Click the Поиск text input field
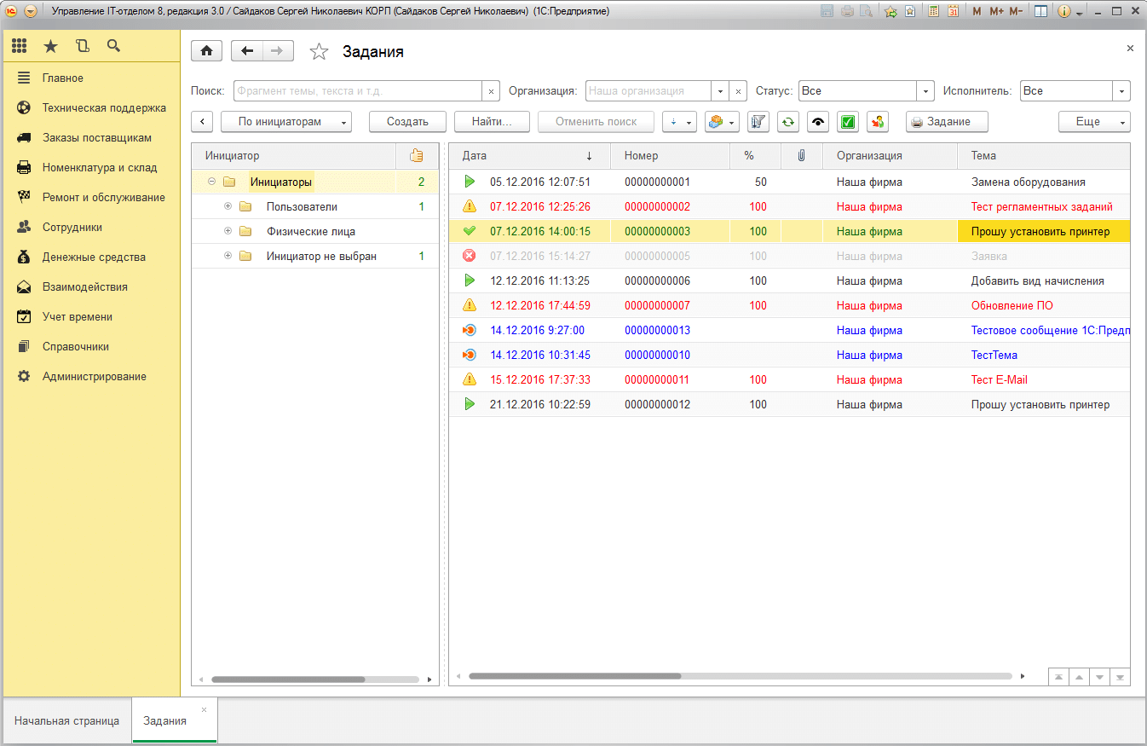Screen dimensions: 1147x746 [358, 91]
